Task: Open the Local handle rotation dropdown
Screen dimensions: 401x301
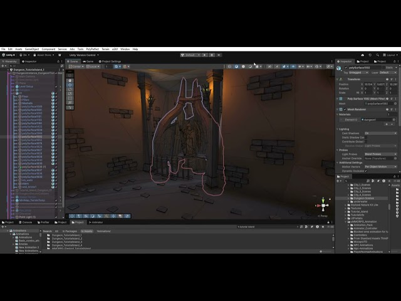Action: coord(93,66)
